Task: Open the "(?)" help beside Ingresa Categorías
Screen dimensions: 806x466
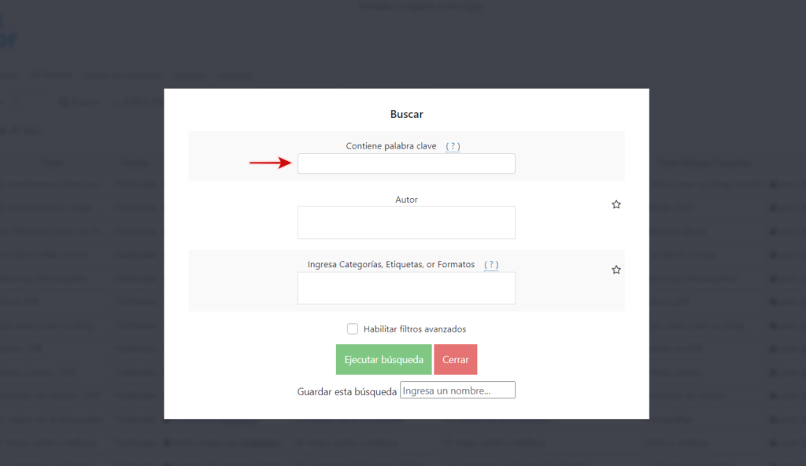Action: (x=491, y=264)
